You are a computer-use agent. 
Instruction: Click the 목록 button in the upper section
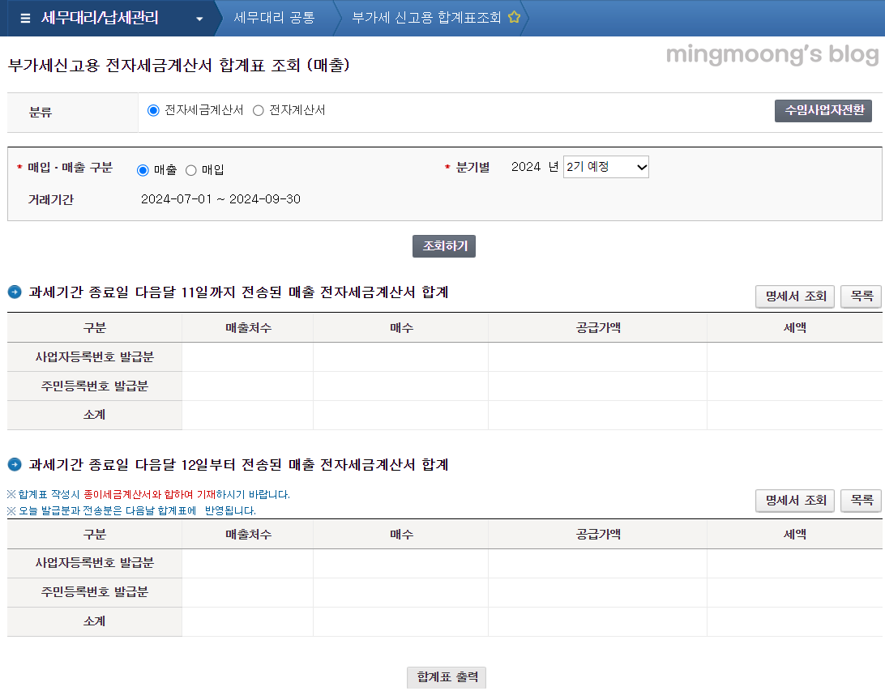(x=861, y=296)
